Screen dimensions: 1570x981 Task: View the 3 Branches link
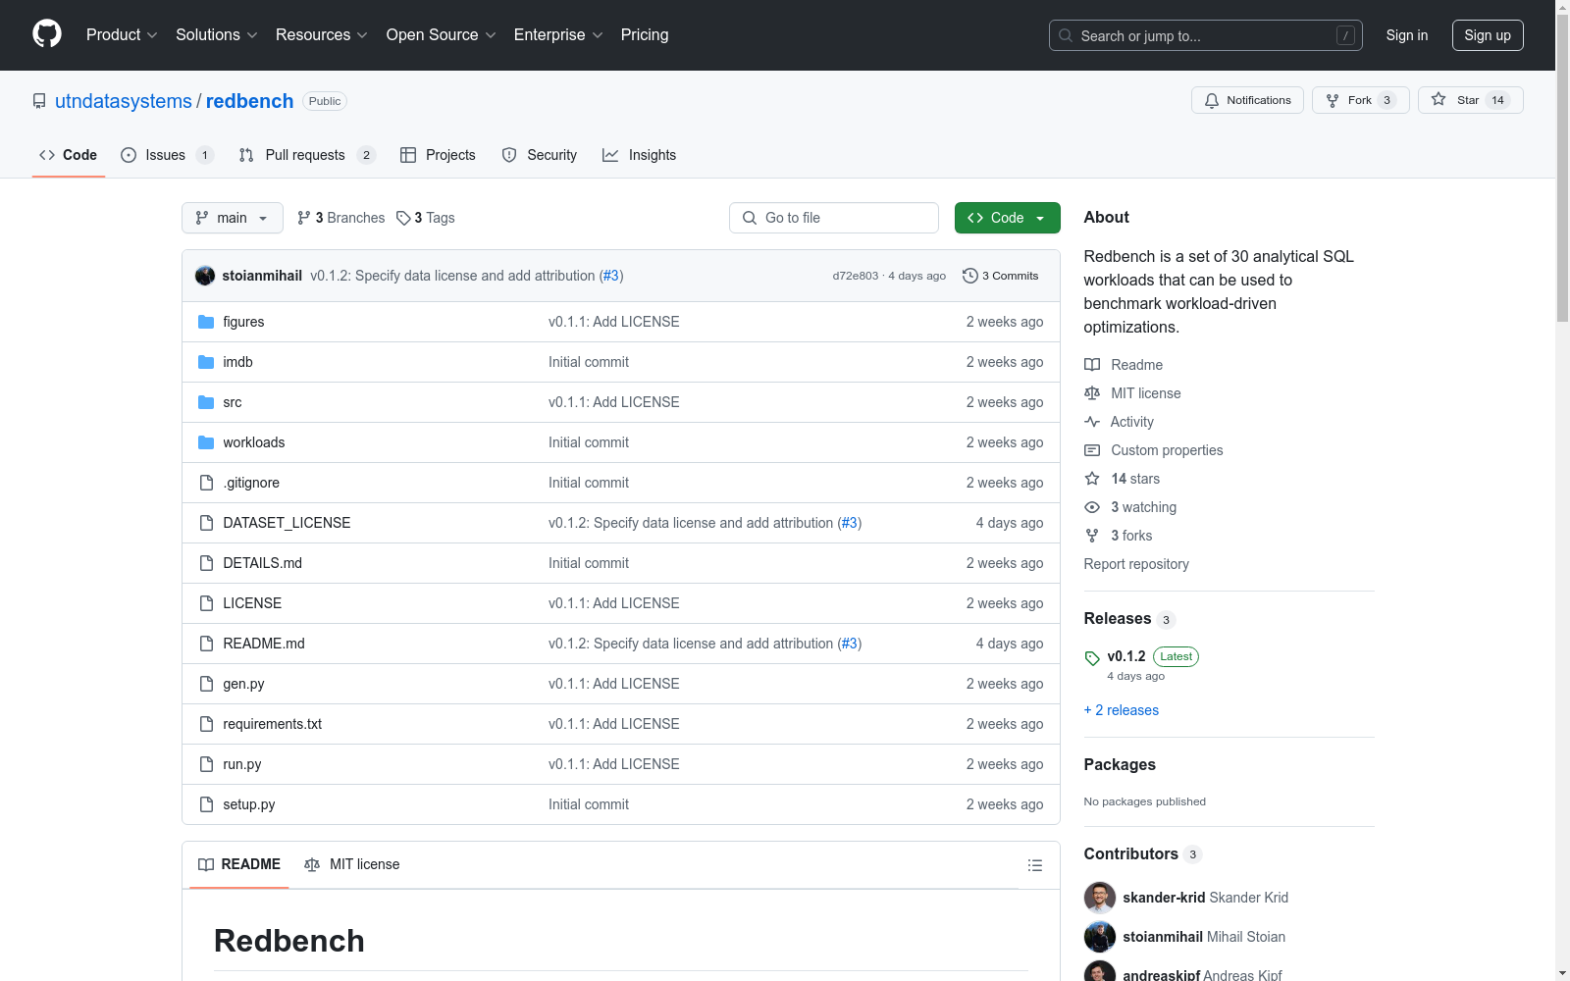(x=341, y=218)
